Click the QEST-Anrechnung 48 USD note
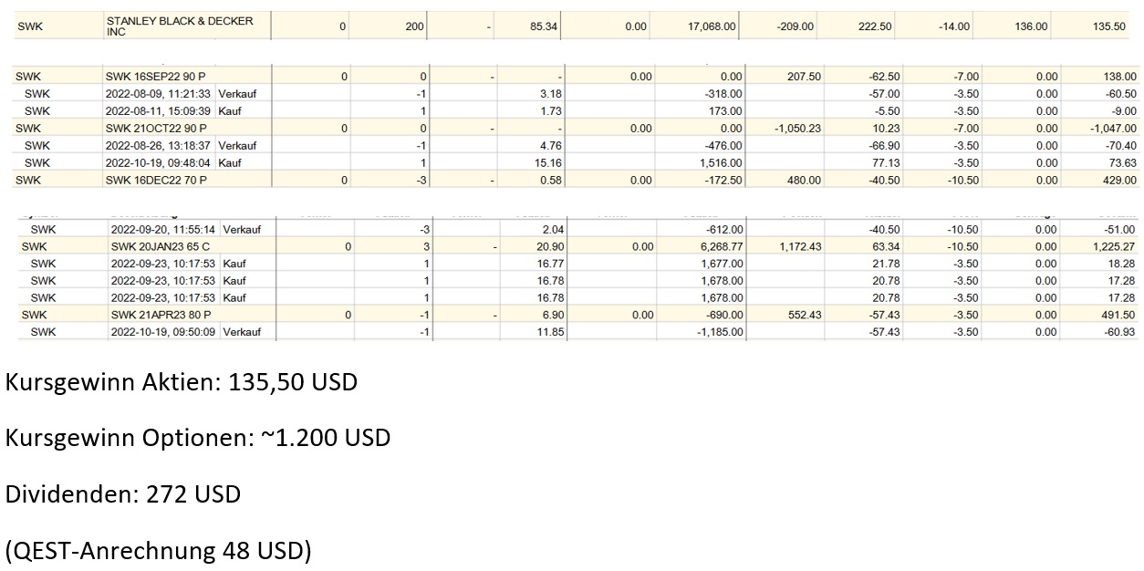Image resolution: width=1144 pixels, height=571 pixels. tap(158, 551)
